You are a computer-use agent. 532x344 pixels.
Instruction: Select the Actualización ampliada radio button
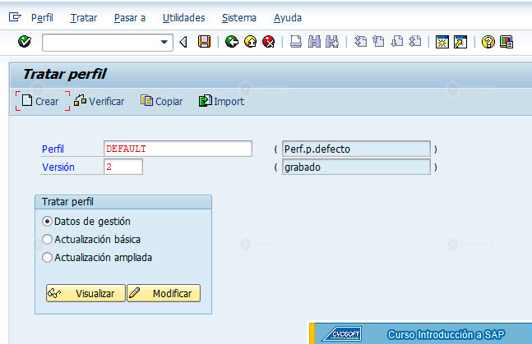pyautogui.click(x=47, y=257)
